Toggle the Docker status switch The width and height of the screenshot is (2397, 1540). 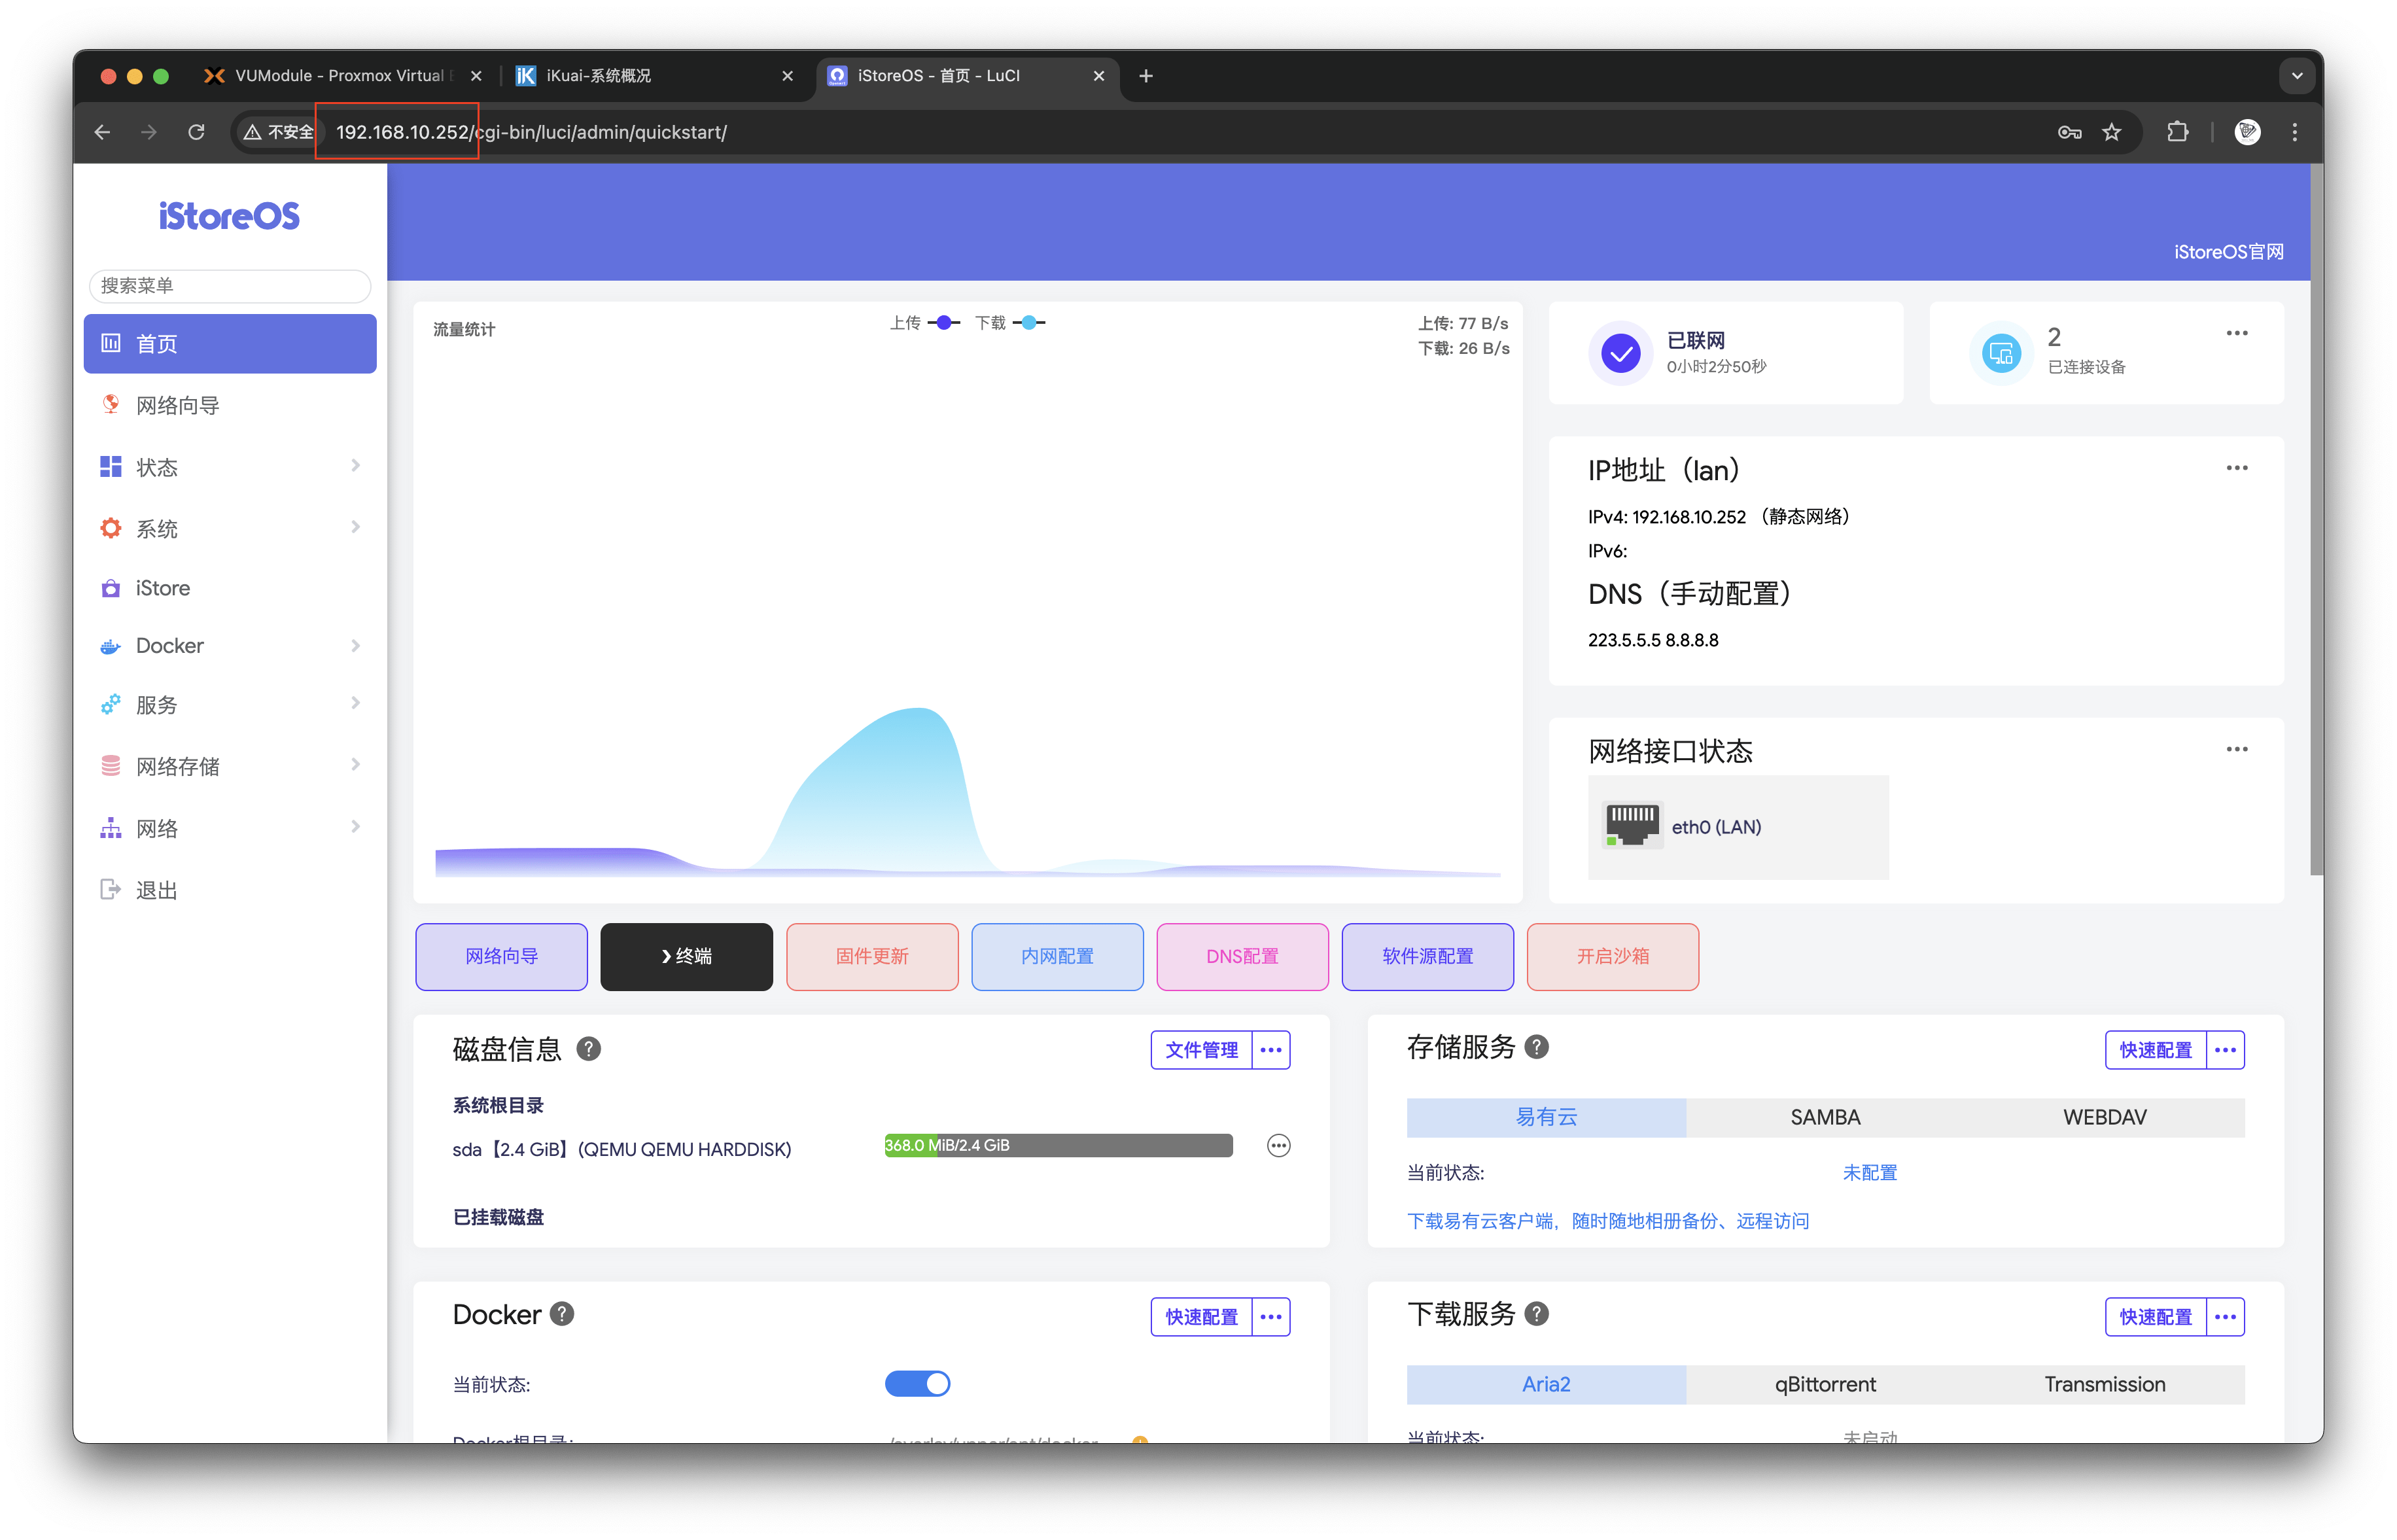click(x=917, y=1384)
